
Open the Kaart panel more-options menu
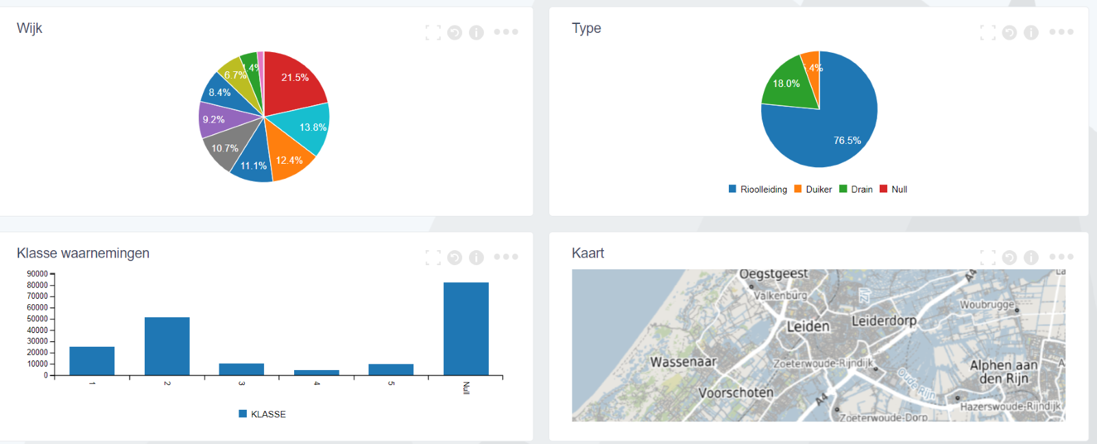coord(1061,256)
